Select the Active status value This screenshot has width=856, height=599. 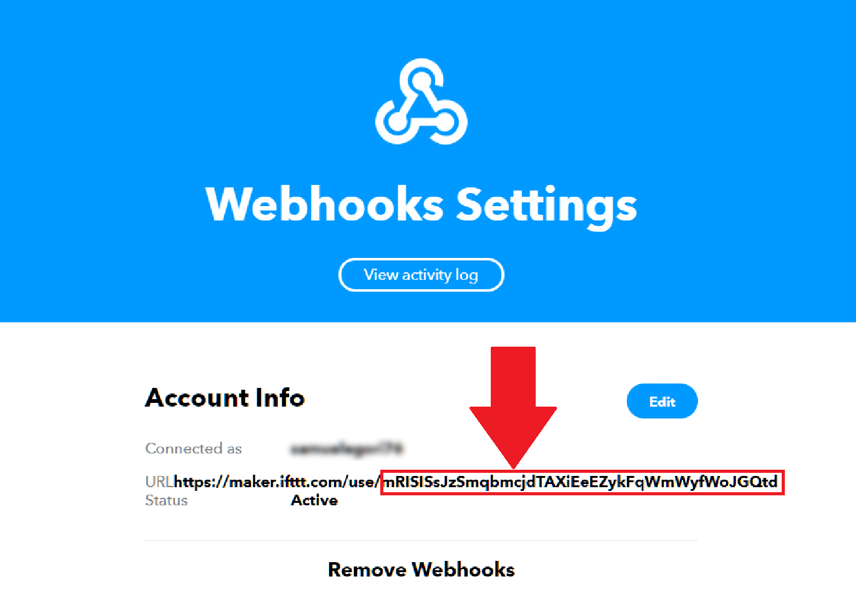pos(314,500)
